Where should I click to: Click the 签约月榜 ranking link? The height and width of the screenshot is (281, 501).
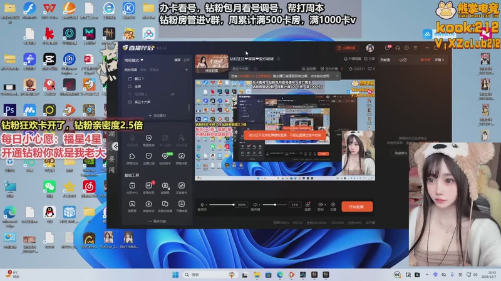tap(329, 69)
